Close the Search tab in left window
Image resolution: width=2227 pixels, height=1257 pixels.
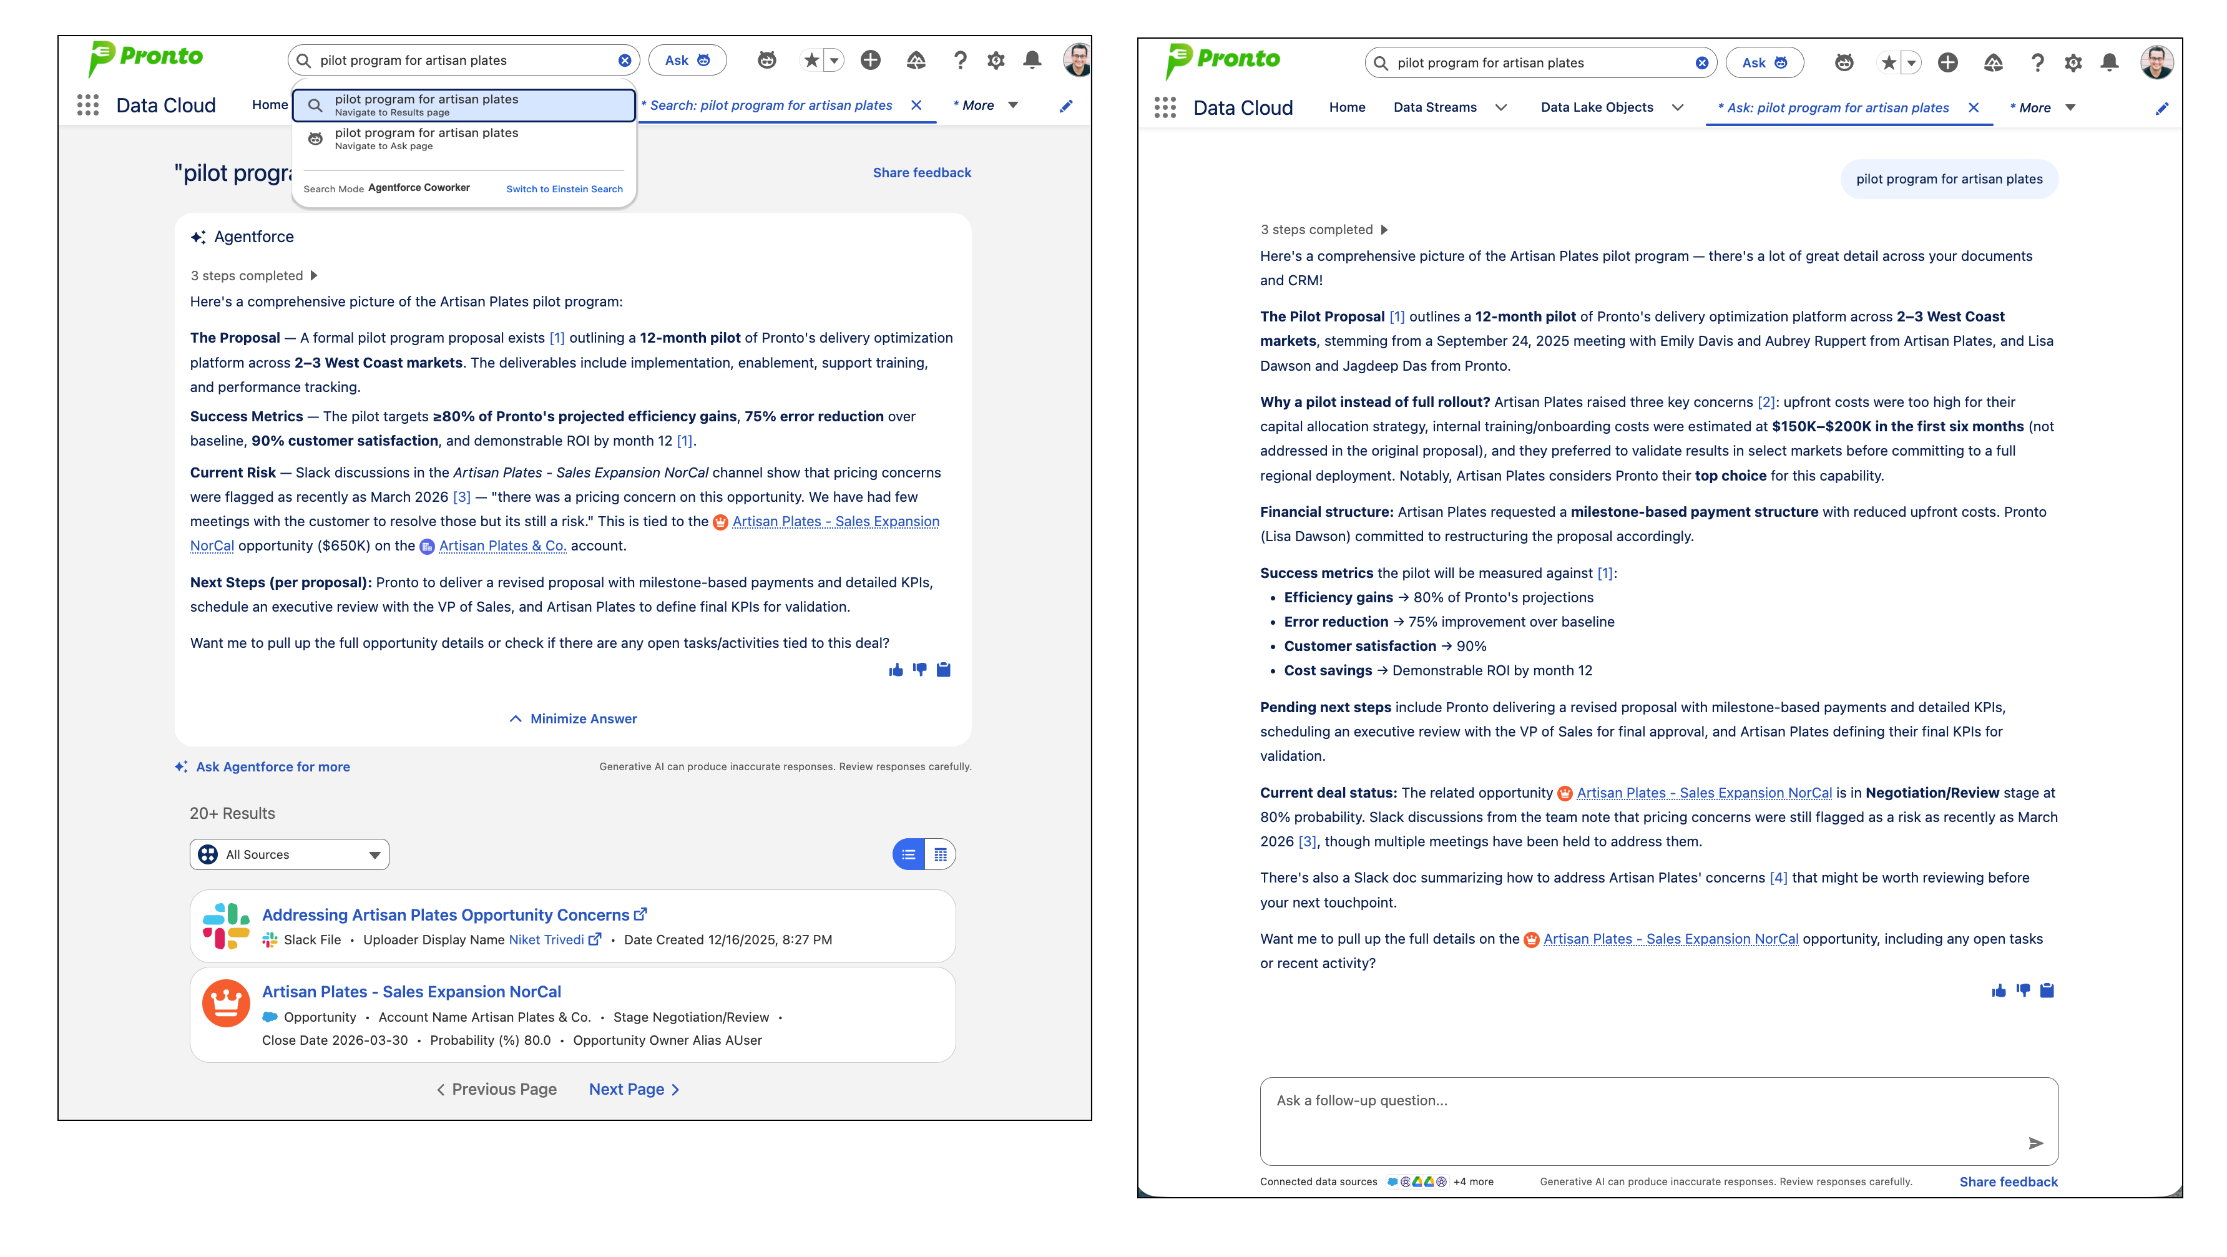coord(916,105)
